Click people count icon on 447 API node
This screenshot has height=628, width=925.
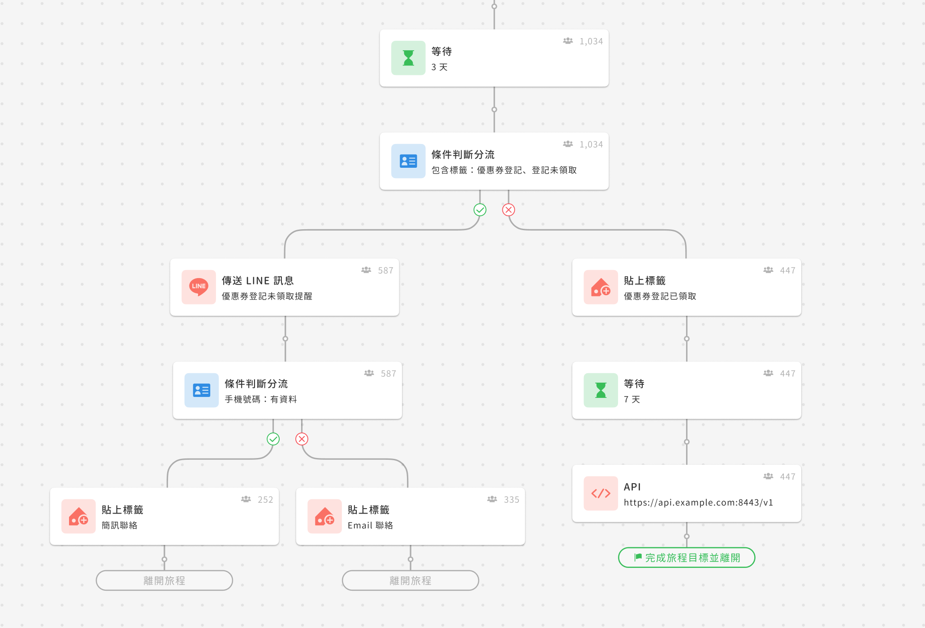click(768, 476)
